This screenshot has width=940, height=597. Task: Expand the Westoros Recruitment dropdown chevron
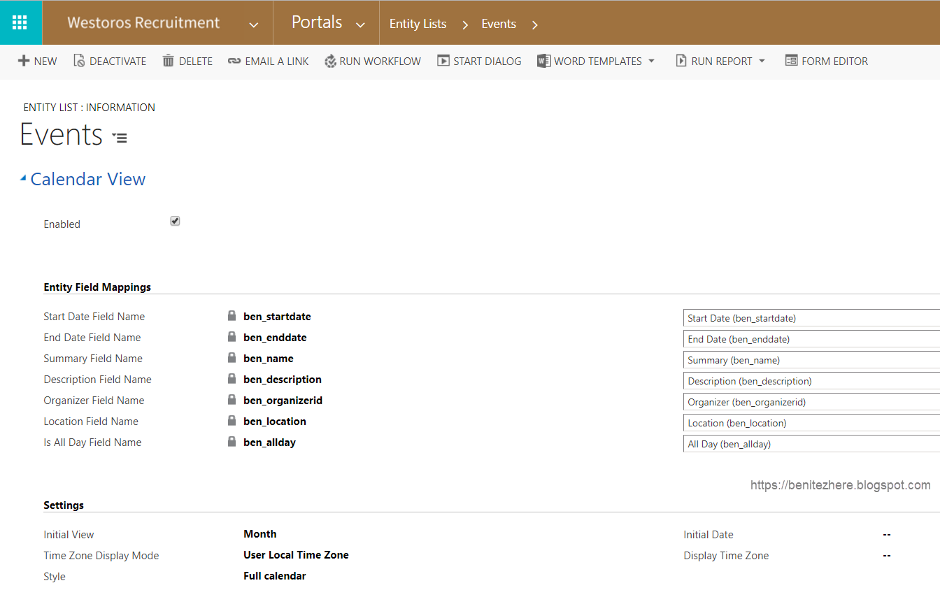253,22
